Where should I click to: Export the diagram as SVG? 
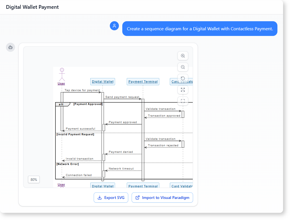111,198
